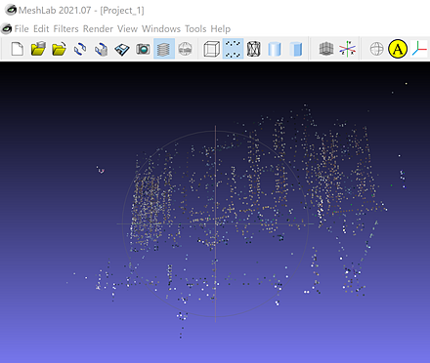Take a snapshot with camera icon

(143, 49)
